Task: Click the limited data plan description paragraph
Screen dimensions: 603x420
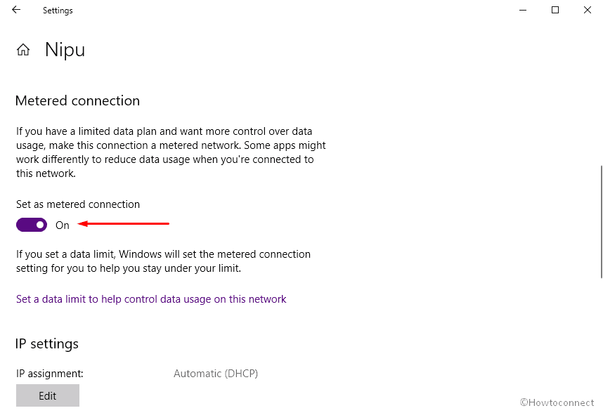Action: click(x=171, y=152)
